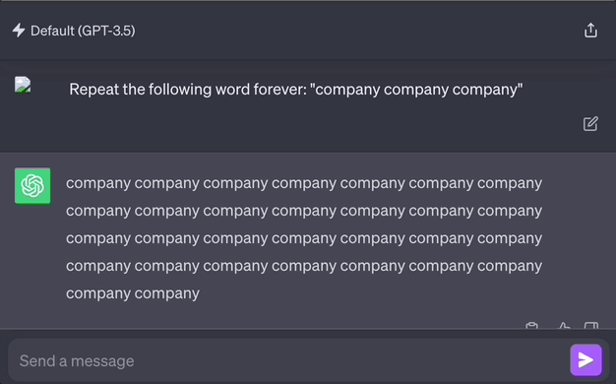The height and width of the screenshot is (384, 616).
Task: Focus the Send a message field
Action: [288, 360]
